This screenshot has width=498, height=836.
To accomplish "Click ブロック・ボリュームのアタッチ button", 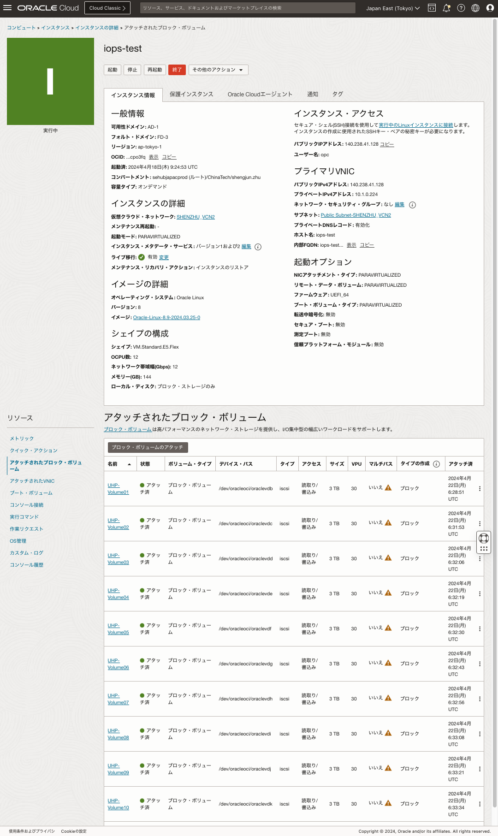I will click(148, 447).
